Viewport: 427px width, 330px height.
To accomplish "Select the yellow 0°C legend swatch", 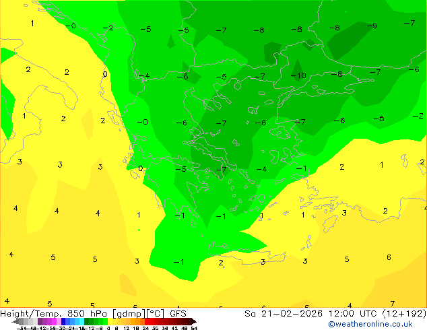I will (110, 321).
